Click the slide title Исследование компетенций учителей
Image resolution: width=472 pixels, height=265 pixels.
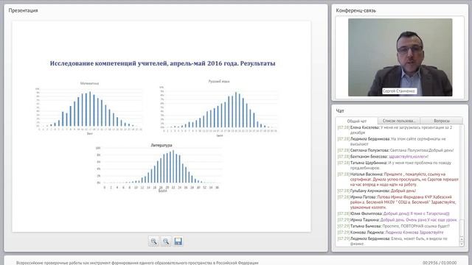[x=162, y=63]
